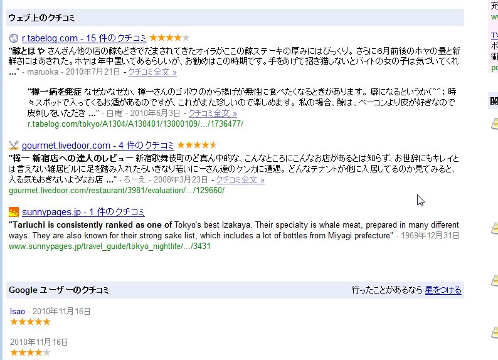The width and height of the screenshot is (498, 360).
Task: Click the 鯨とほや review title text
Action: 27,51
